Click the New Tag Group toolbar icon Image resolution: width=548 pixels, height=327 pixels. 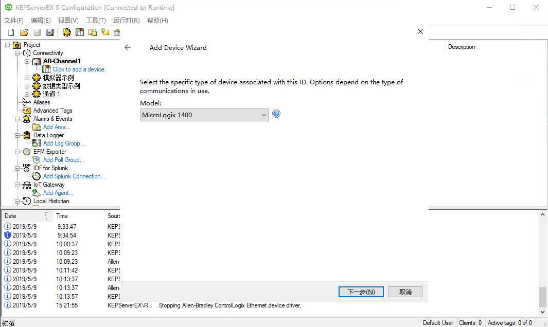pyautogui.click(x=93, y=32)
